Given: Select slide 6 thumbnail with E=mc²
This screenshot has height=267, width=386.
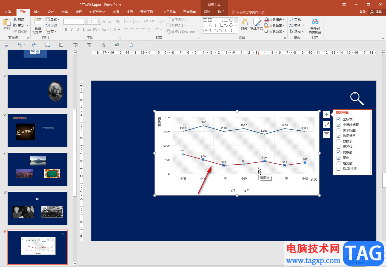Looking at the screenshot, I should point(37,130).
